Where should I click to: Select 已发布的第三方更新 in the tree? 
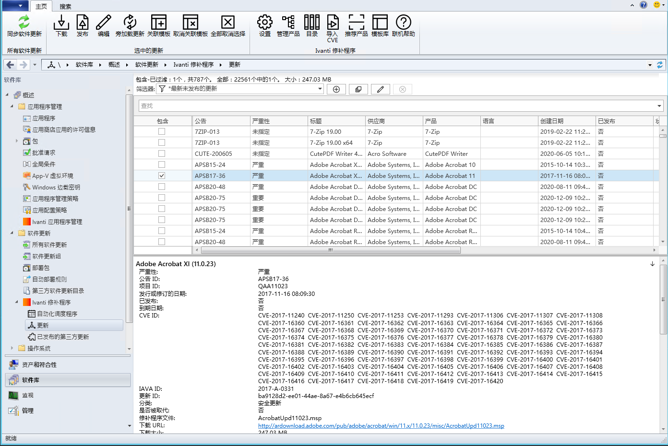coord(63,337)
